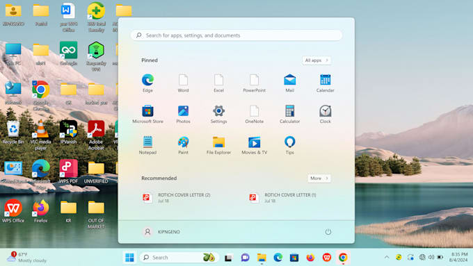Open ROTICH COVER LETTER (2) recommended file
Screen dimensions: 473x266
[177, 198]
